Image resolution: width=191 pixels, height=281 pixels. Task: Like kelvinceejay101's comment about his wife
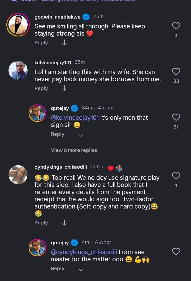click(176, 72)
